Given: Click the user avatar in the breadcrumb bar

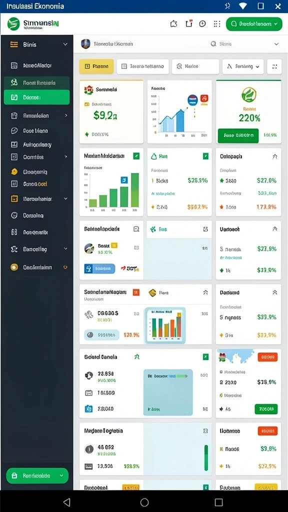Looking at the screenshot, I should point(85,44).
